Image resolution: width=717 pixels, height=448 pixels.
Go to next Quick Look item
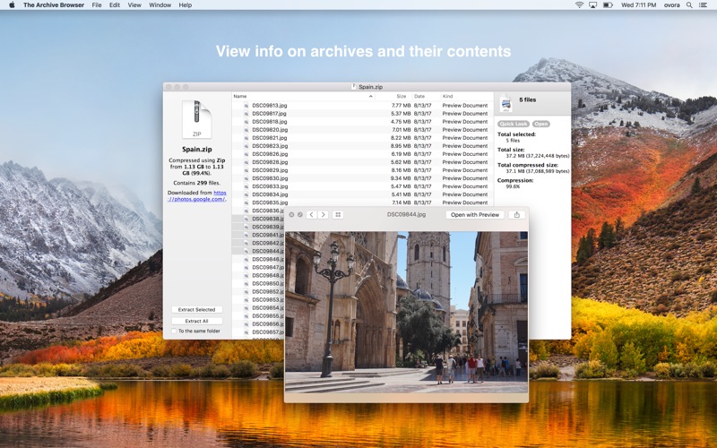coord(324,215)
